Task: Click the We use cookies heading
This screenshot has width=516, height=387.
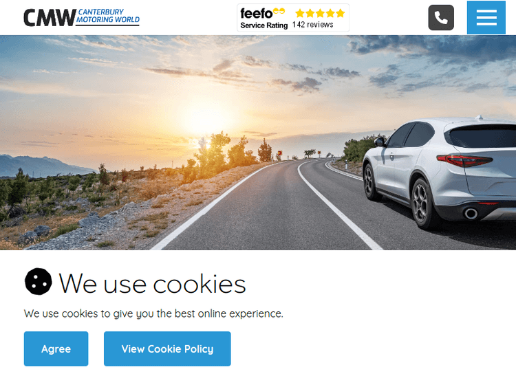Action: tap(152, 283)
